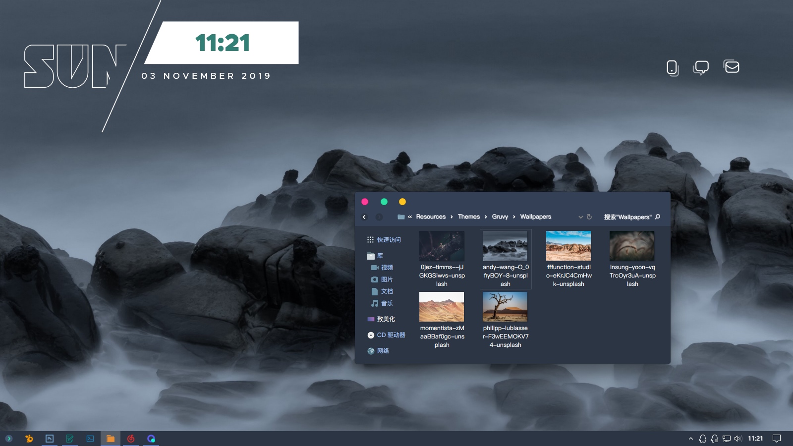Viewport: 793px width, 446px height.
Task: Click the taskbar clock showing 11:21
Action: [x=755, y=439]
